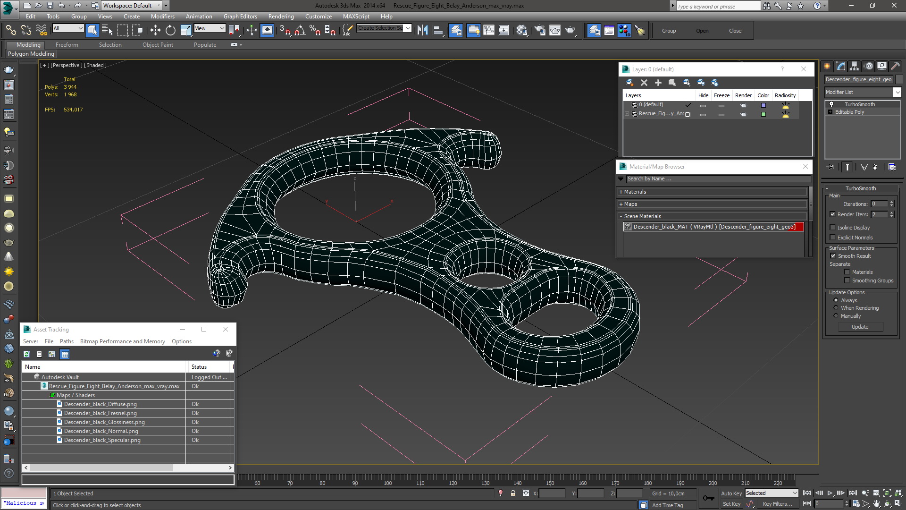Select Descender_black_Normal.png in asset list

(101, 431)
